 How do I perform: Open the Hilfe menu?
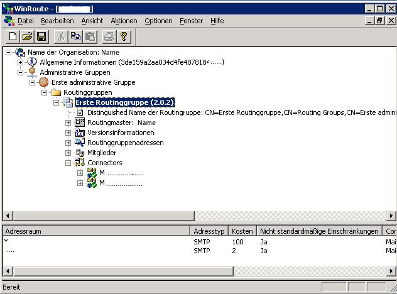pyautogui.click(x=217, y=21)
